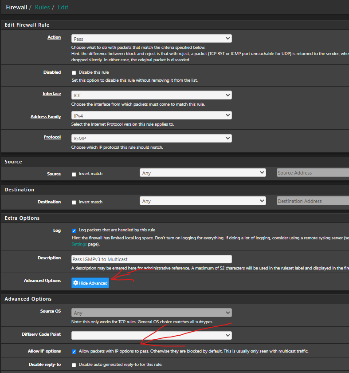This screenshot has width=349, height=373.
Task: Click the Hide Advanced button
Action: 90,283
